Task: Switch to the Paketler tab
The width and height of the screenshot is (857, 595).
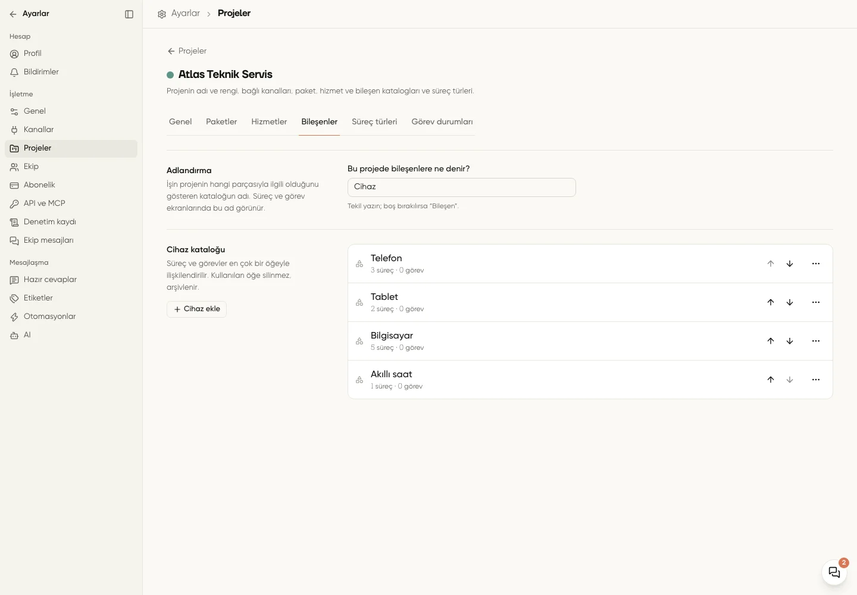Action: 221,122
